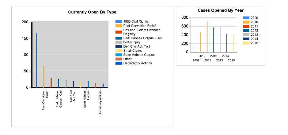Click the 1983 Civil Rights legend label

(135, 22)
